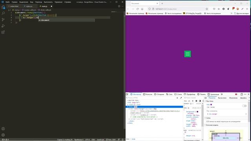This screenshot has width=251, height=141.
Task: Open the DevTools customize ellipsis menu
Action: point(245,94)
